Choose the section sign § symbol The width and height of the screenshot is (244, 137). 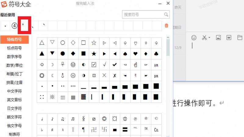pos(83,119)
